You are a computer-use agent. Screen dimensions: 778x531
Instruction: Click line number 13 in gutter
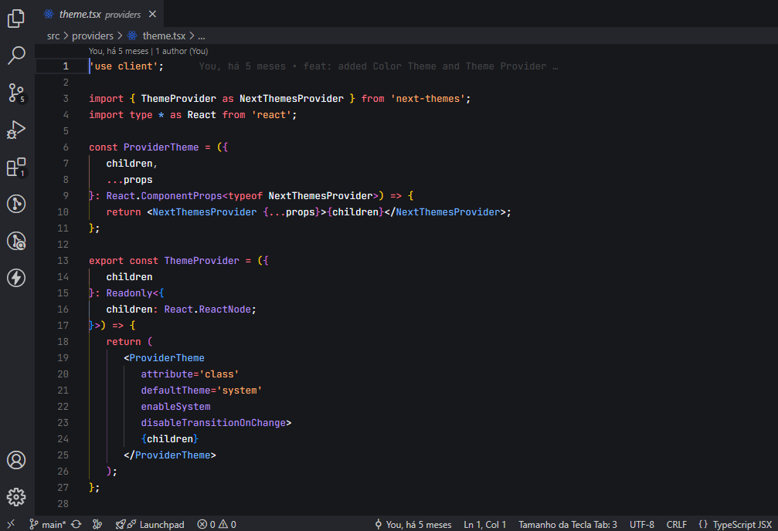click(x=63, y=261)
